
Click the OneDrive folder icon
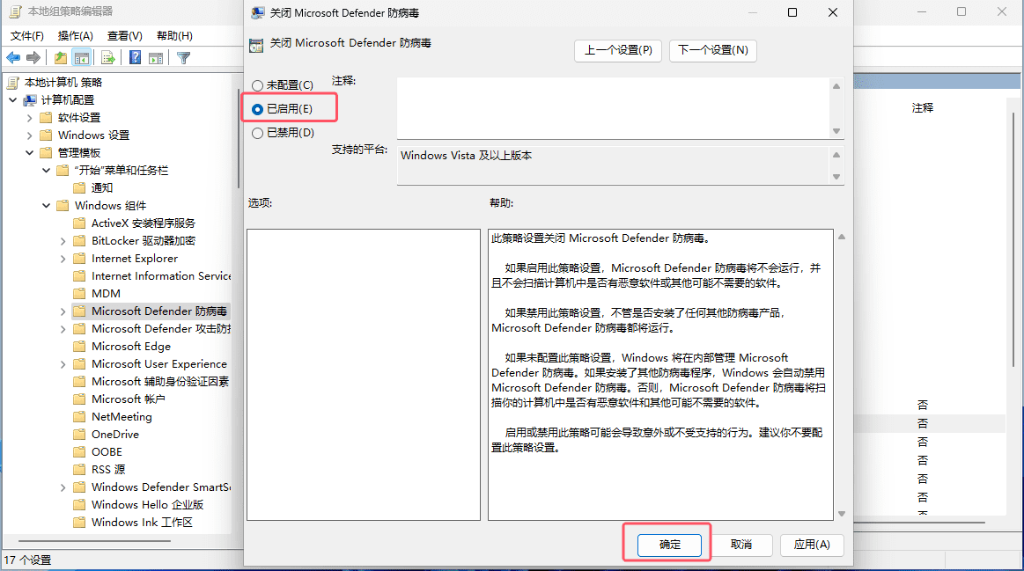point(79,435)
